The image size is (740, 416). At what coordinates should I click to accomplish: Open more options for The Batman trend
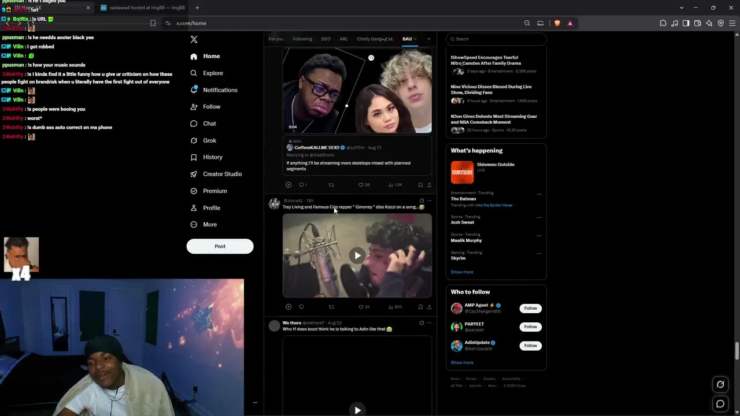pos(539,194)
